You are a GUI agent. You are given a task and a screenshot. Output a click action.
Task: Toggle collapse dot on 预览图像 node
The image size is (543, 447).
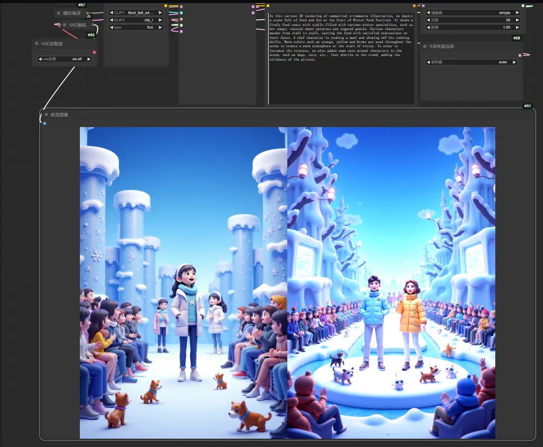click(x=46, y=114)
